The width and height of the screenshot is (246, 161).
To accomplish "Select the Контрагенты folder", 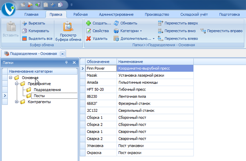I will pyautogui.click(x=39, y=102).
